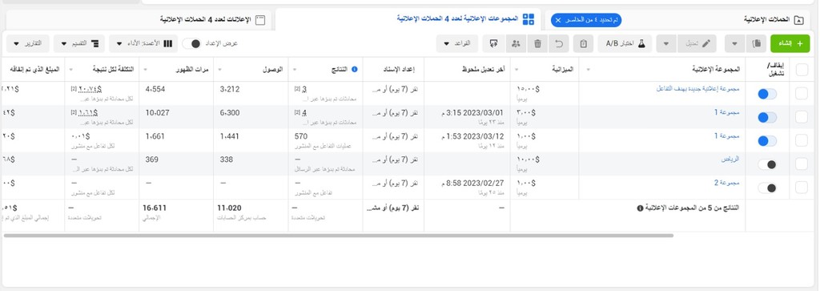
Task: Click the 16,611 total impressions value
Action: [x=155, y=208]
